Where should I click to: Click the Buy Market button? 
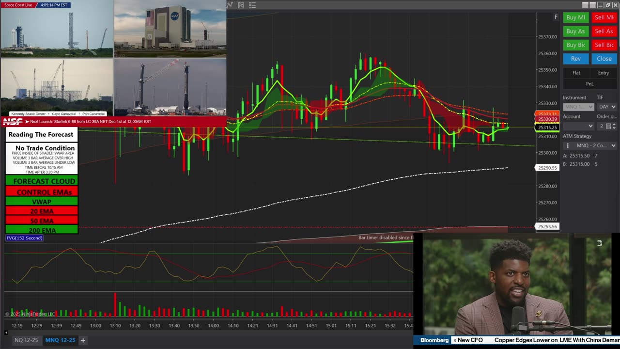[x=576, y=17]
